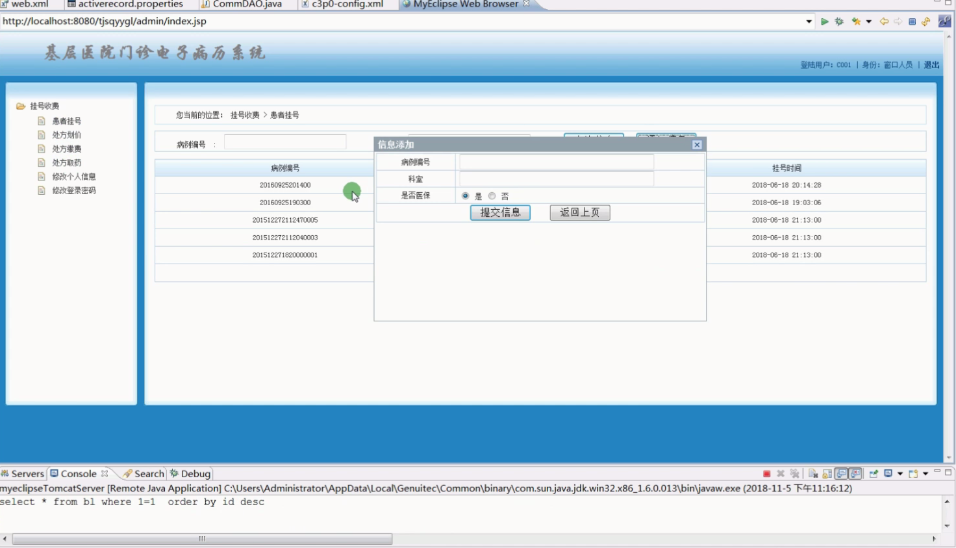Terminate server with red stop square
956x548 pixels.
coord(766,474)
